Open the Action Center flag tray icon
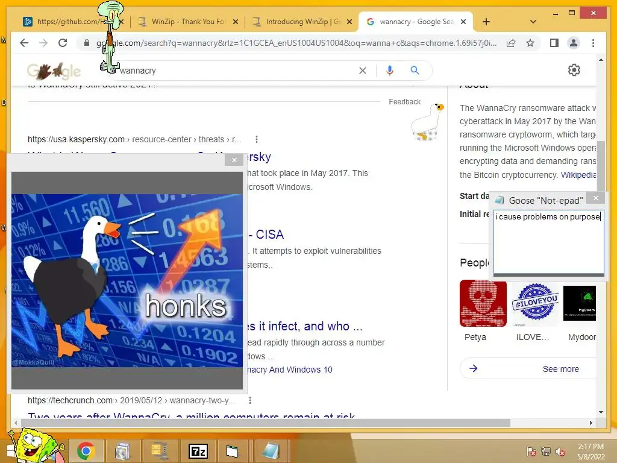 pos(531,452)
